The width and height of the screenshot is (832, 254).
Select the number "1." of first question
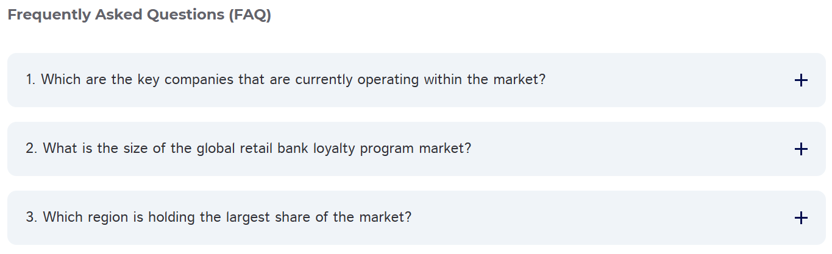pos(31,79)
